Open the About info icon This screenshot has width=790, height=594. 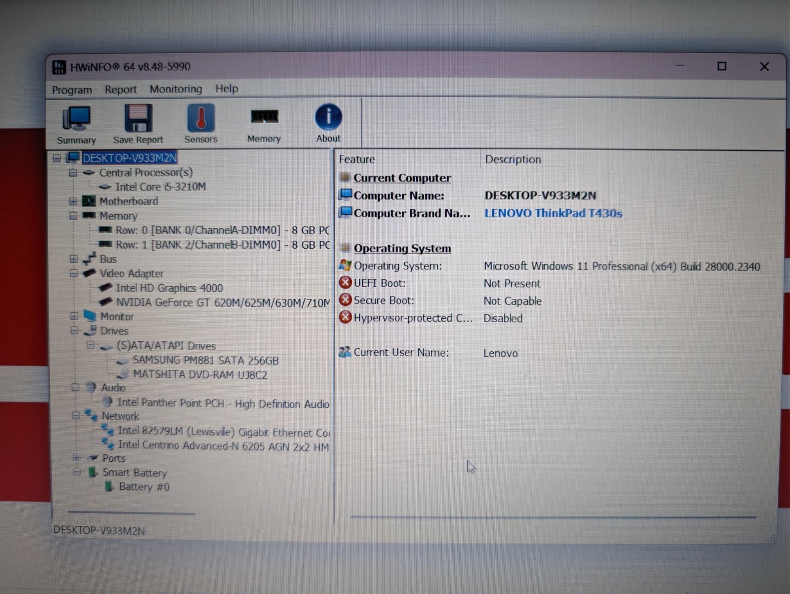328,117
